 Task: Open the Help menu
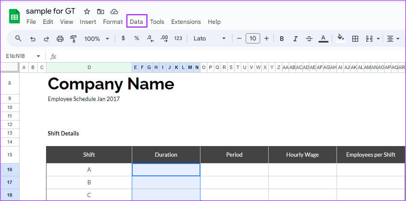(214, 22)
